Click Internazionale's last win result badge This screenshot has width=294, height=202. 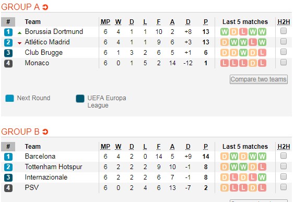(262, 177)
